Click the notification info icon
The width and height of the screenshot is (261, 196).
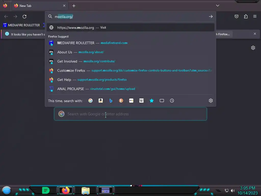(x=7, y=34)
